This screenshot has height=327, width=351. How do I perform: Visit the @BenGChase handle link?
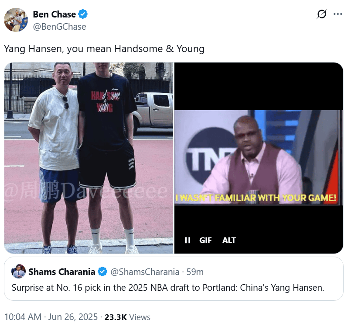click(60, 27)
